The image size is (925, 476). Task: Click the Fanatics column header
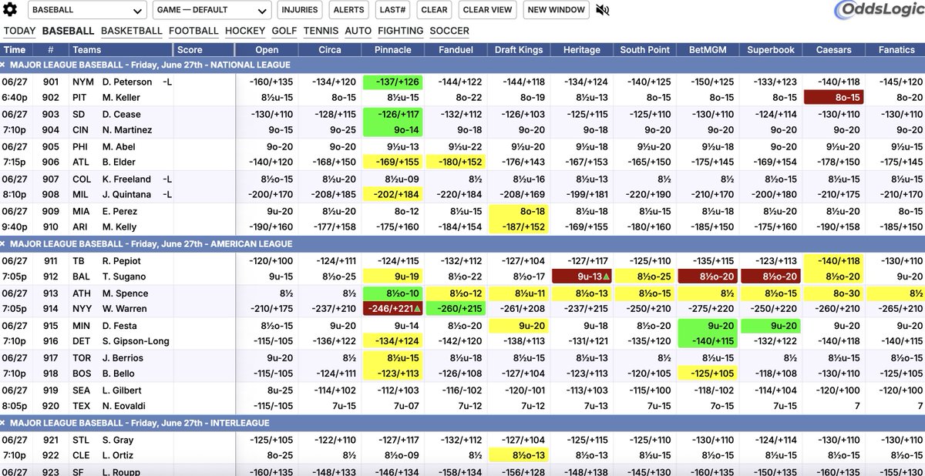coord(896,50)
